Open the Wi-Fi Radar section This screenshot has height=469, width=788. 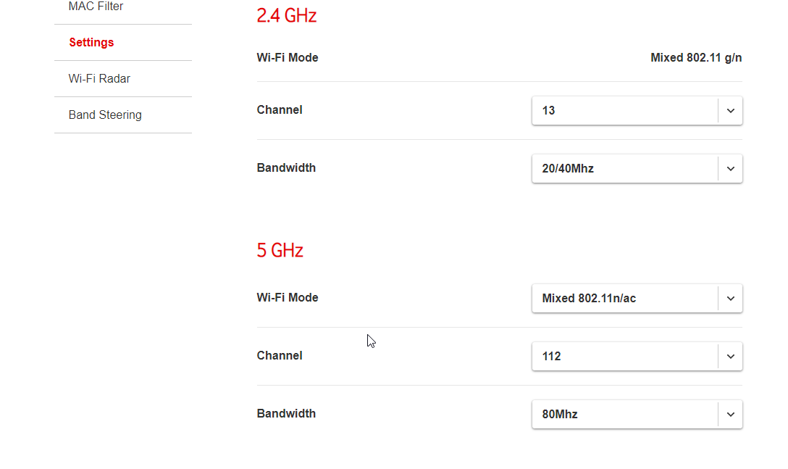tap(99, 78)
